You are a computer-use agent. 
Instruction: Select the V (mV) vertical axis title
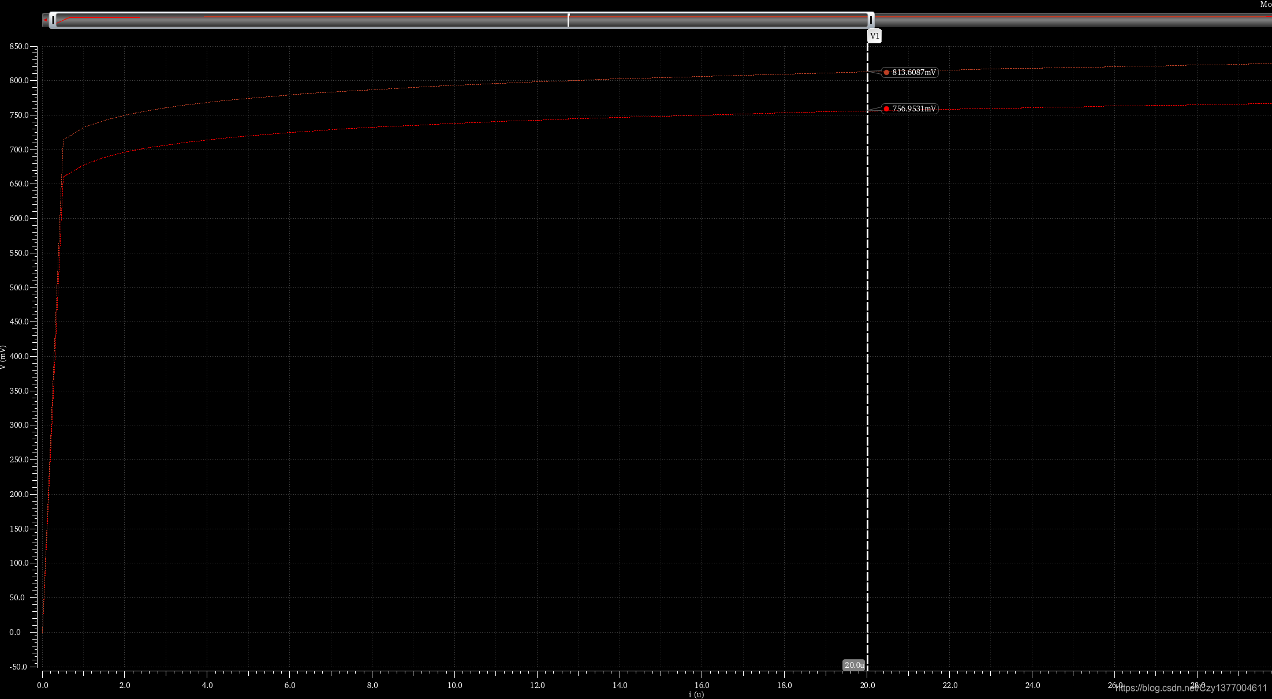(x=3, y=357)
